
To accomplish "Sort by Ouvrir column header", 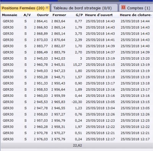I will click(x=43, y=15).
